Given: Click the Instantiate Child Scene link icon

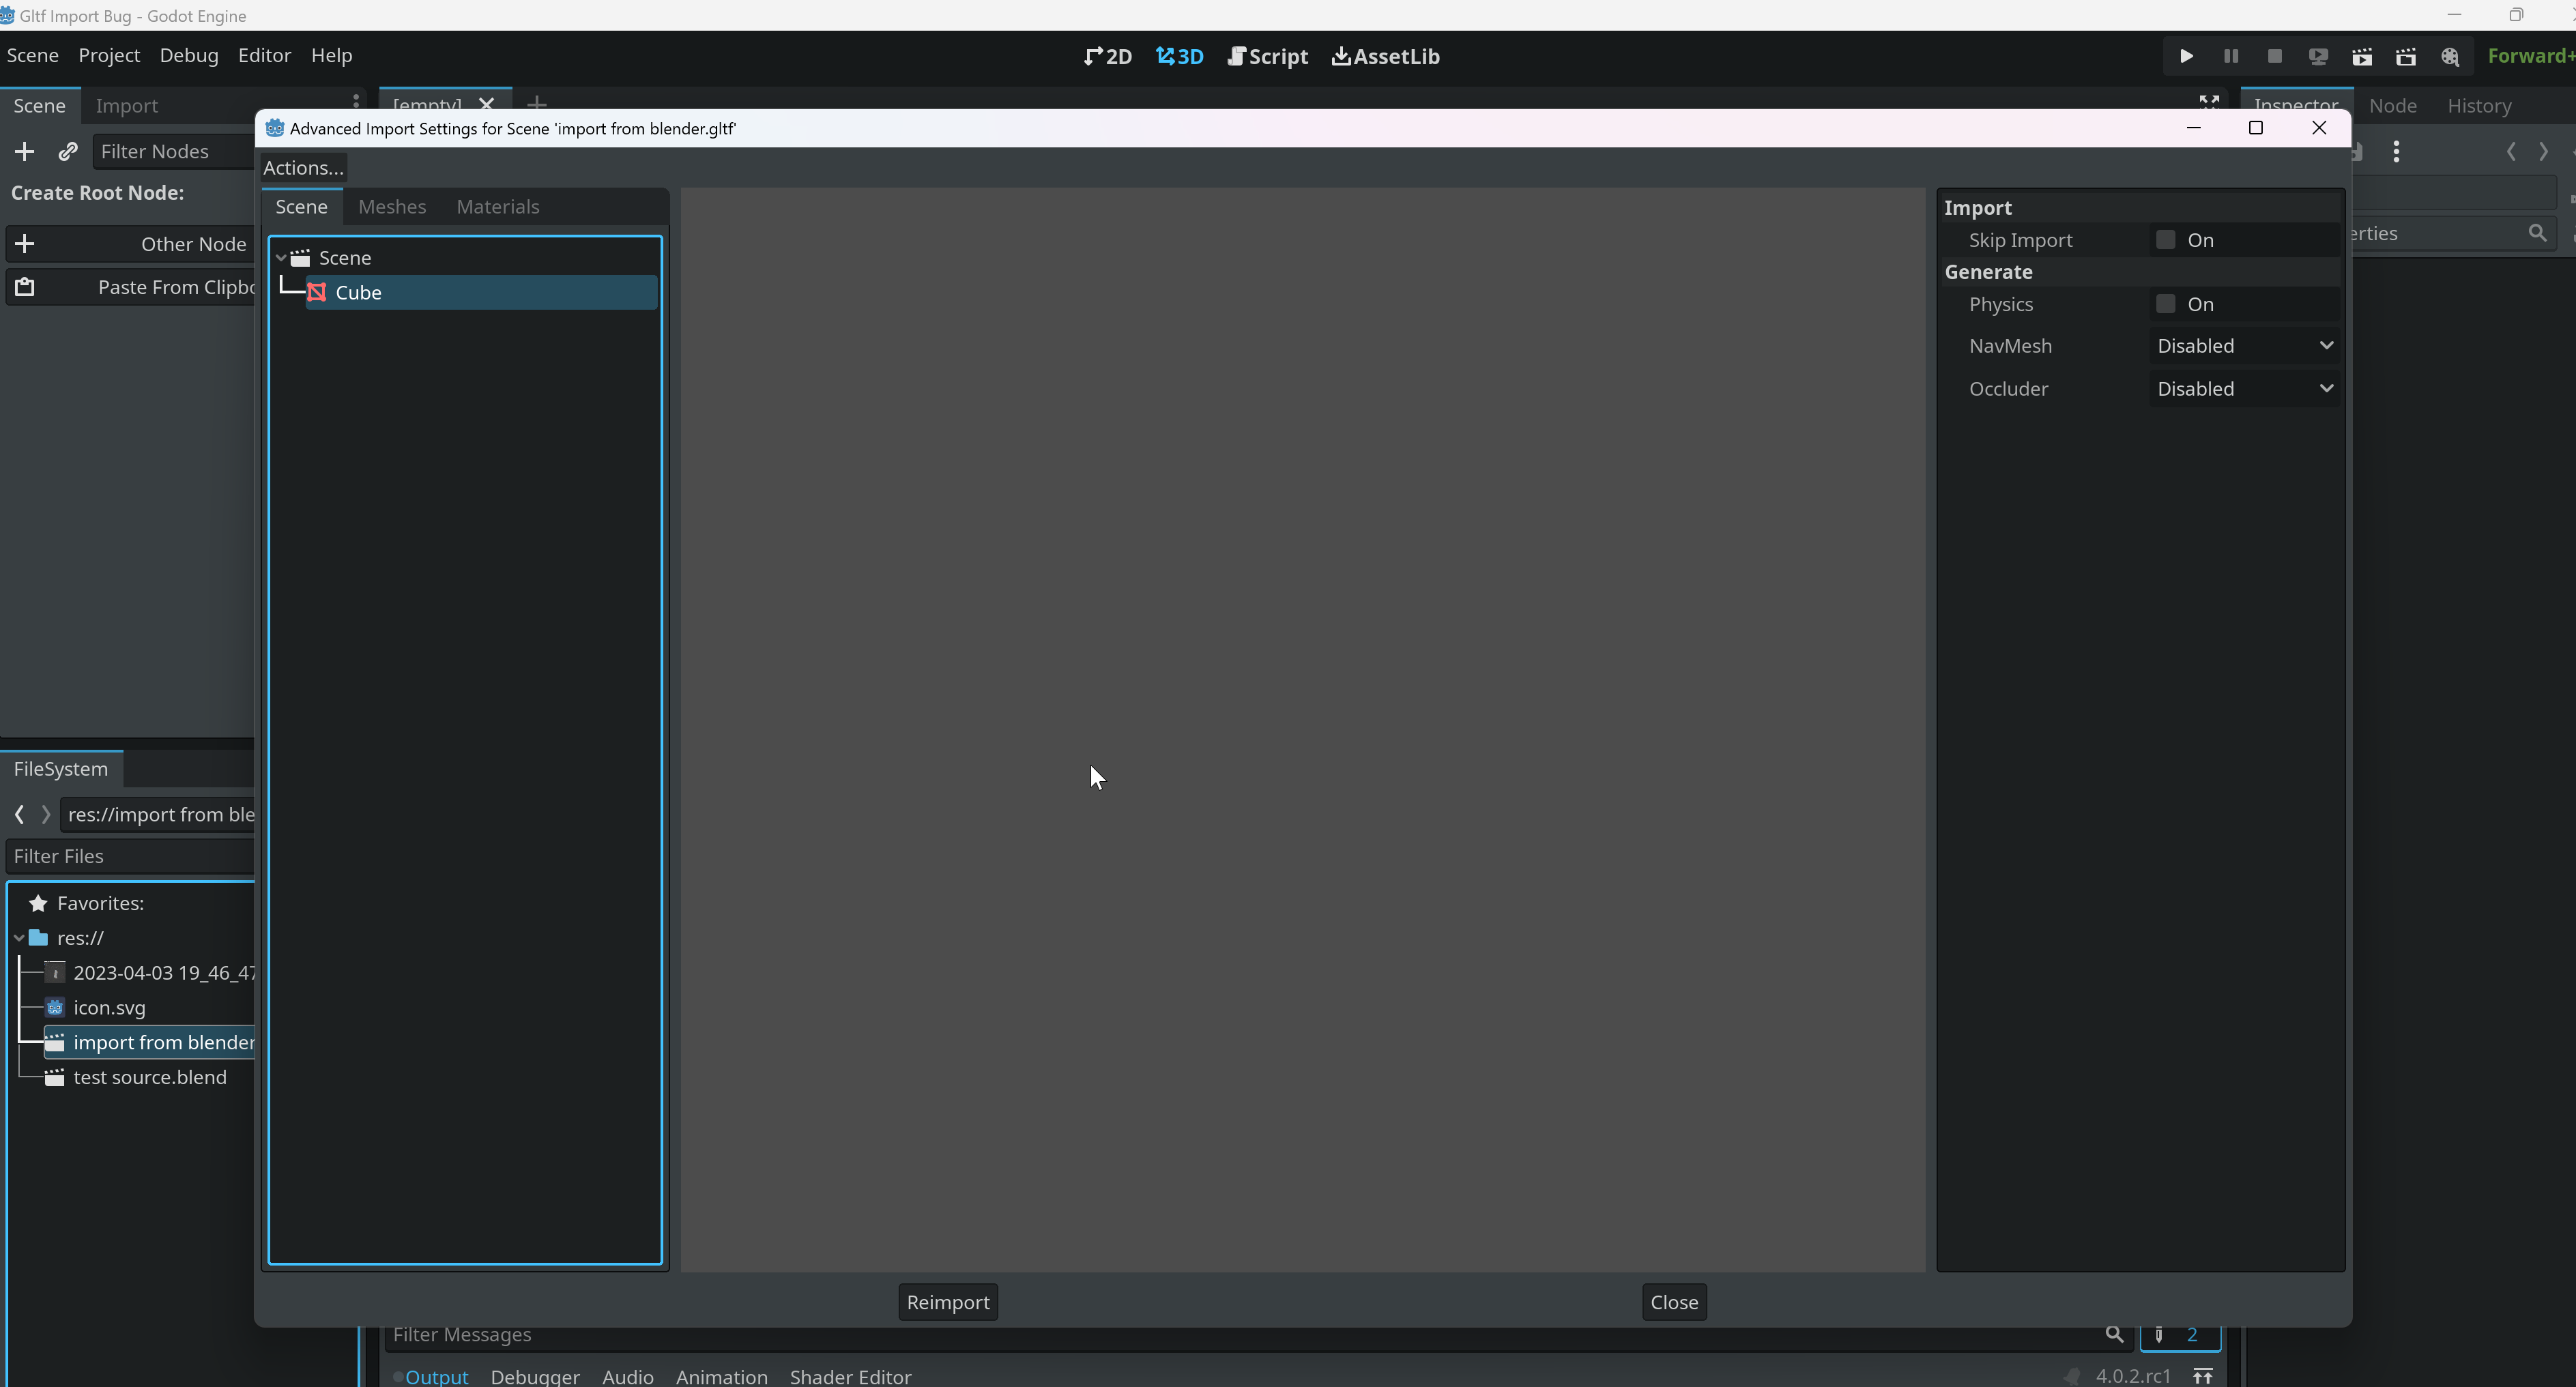Looking at the screenshot, I should pos(67,151).
